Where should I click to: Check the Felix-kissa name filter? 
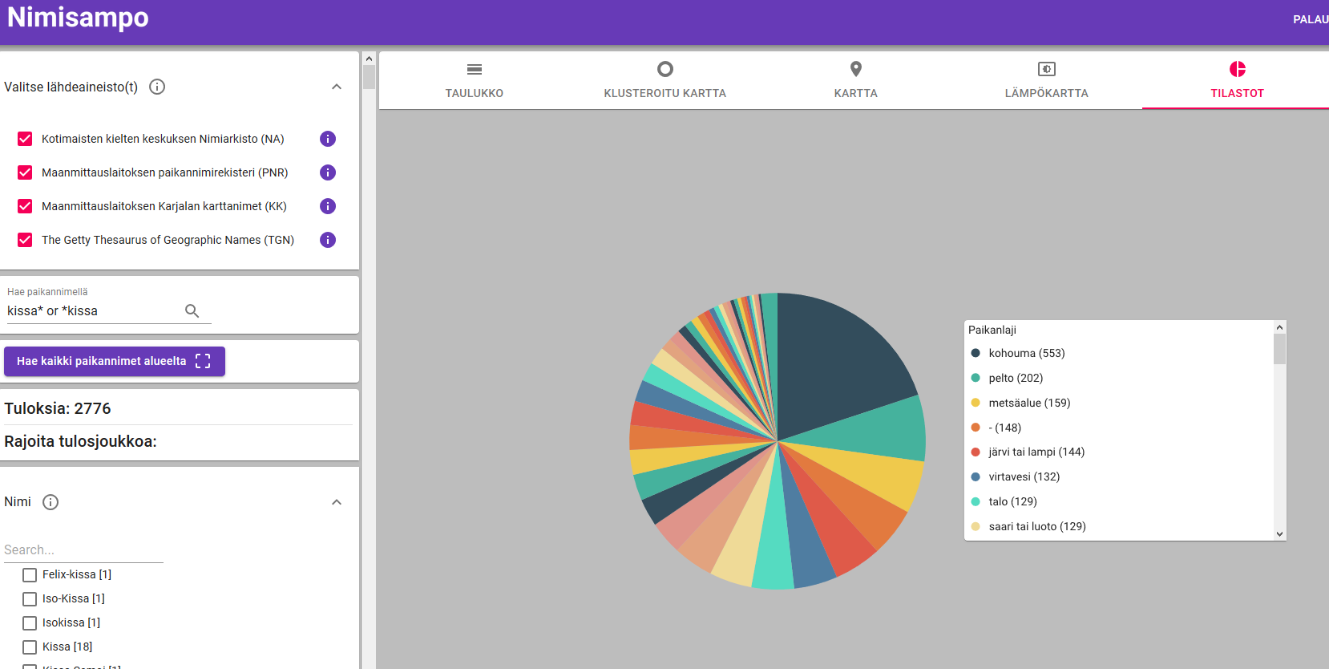click(x=30, y=575)
